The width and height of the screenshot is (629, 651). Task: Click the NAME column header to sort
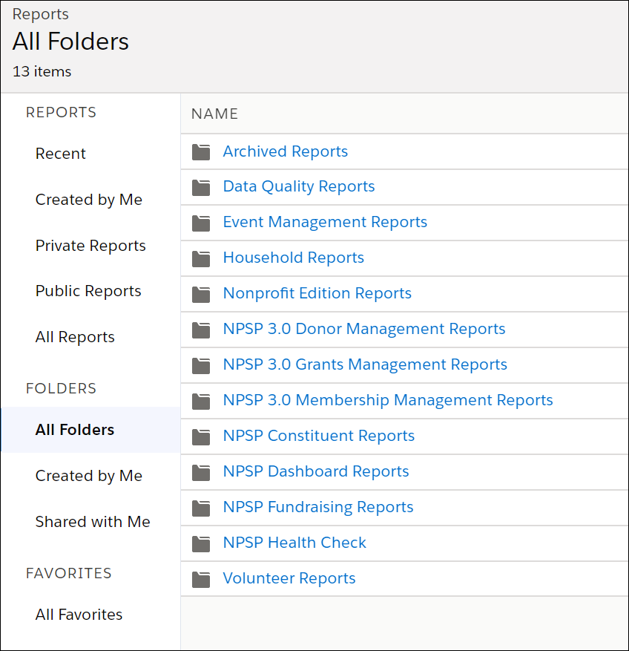pyautogui.click(x=214, y=114)
